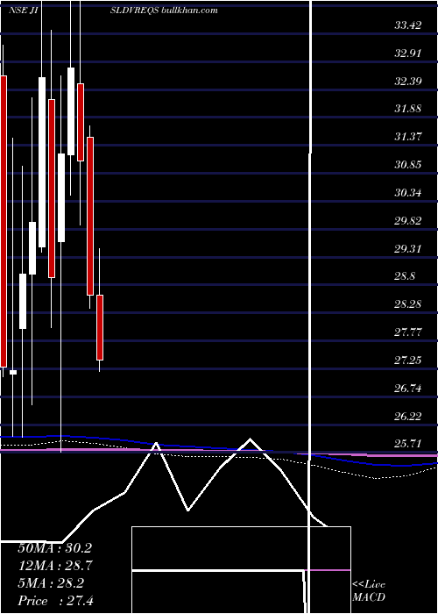Viewport: 438px width, 614px height.
Task: Click the 29.82 price axis label
Action: (408, 220)
